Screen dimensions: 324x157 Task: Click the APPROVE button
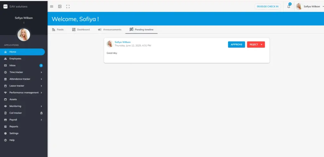(x=236, y=45)
